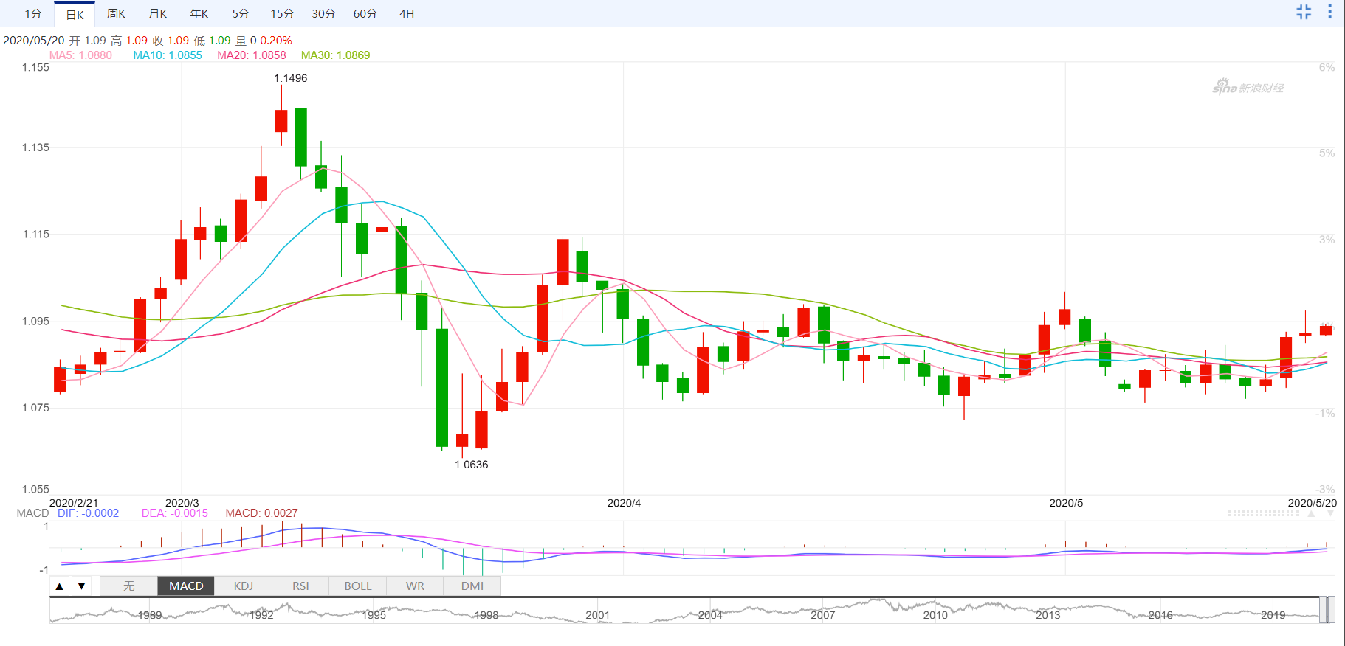Image resolution: width=1345 pixels, height=646 pixels.
Task: Click the 0.20% change value
Action: [276, 41]
